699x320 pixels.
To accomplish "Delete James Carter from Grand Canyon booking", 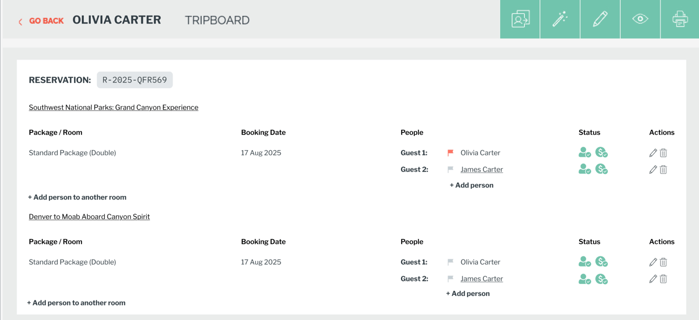I will point(664,169).
